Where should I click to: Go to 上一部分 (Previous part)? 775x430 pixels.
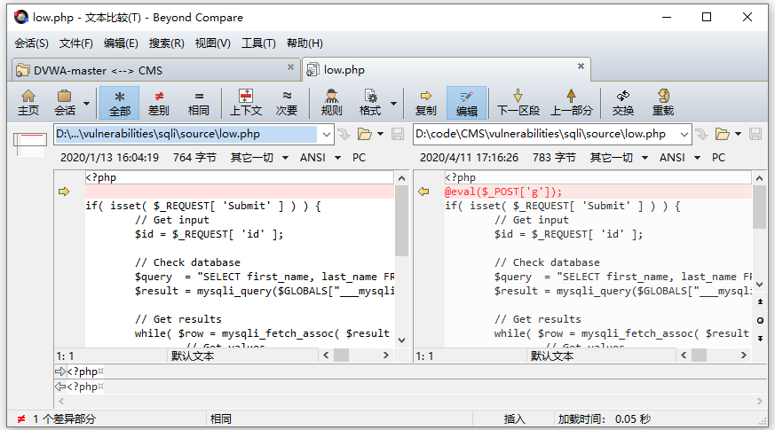(571, 102)
